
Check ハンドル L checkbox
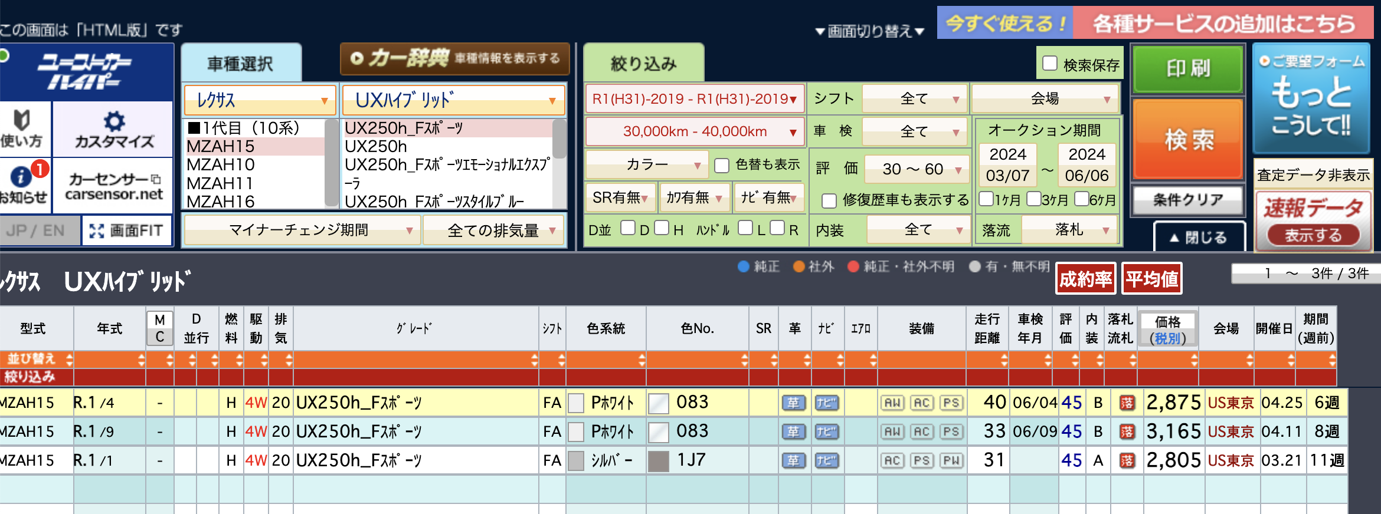tap(746, 228)
